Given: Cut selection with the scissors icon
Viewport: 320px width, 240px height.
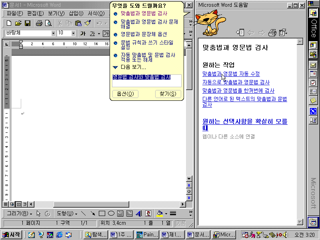Looking at the screenshot, I should point(60,23).
